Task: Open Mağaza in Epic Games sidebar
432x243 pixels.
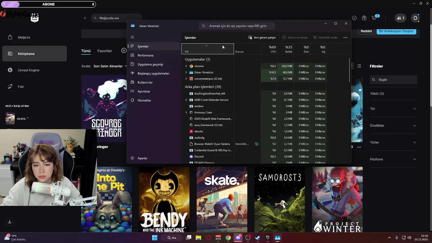Action: click(x=34, y=37)
